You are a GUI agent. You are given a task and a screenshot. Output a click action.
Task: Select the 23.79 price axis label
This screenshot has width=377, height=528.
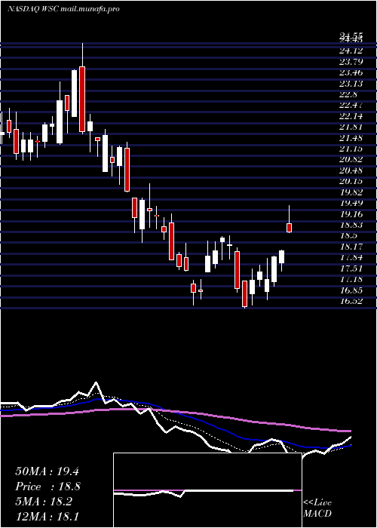tap(351, 61)
